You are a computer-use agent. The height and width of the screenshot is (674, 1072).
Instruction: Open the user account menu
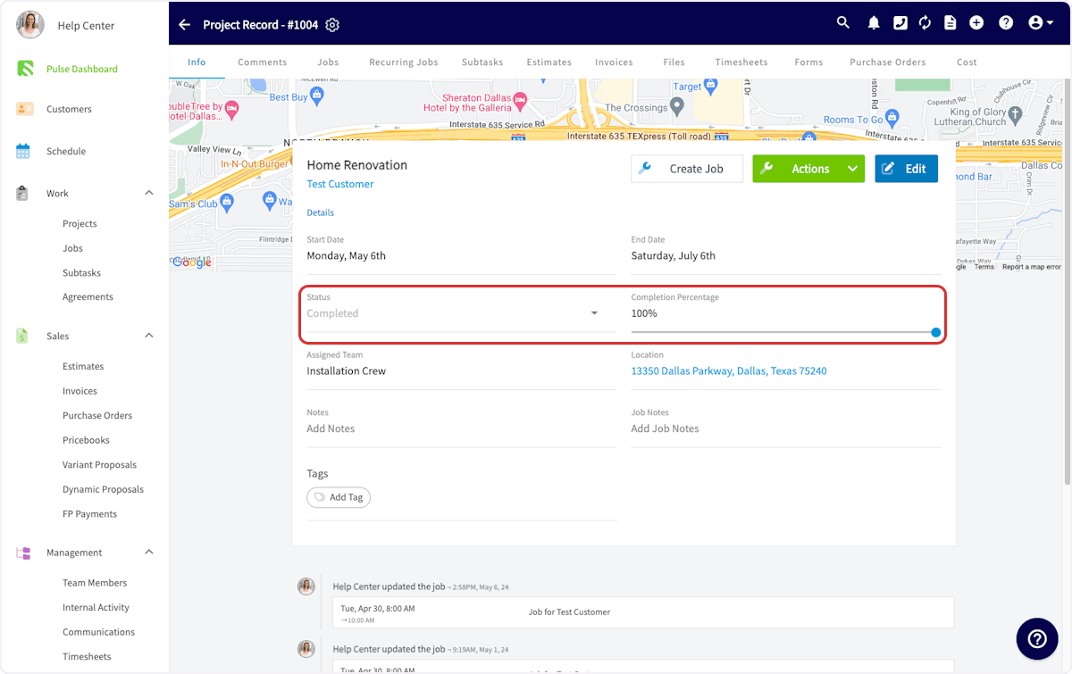(1041, 23)
